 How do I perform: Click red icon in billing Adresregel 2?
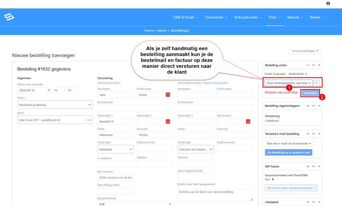point(168,121)
